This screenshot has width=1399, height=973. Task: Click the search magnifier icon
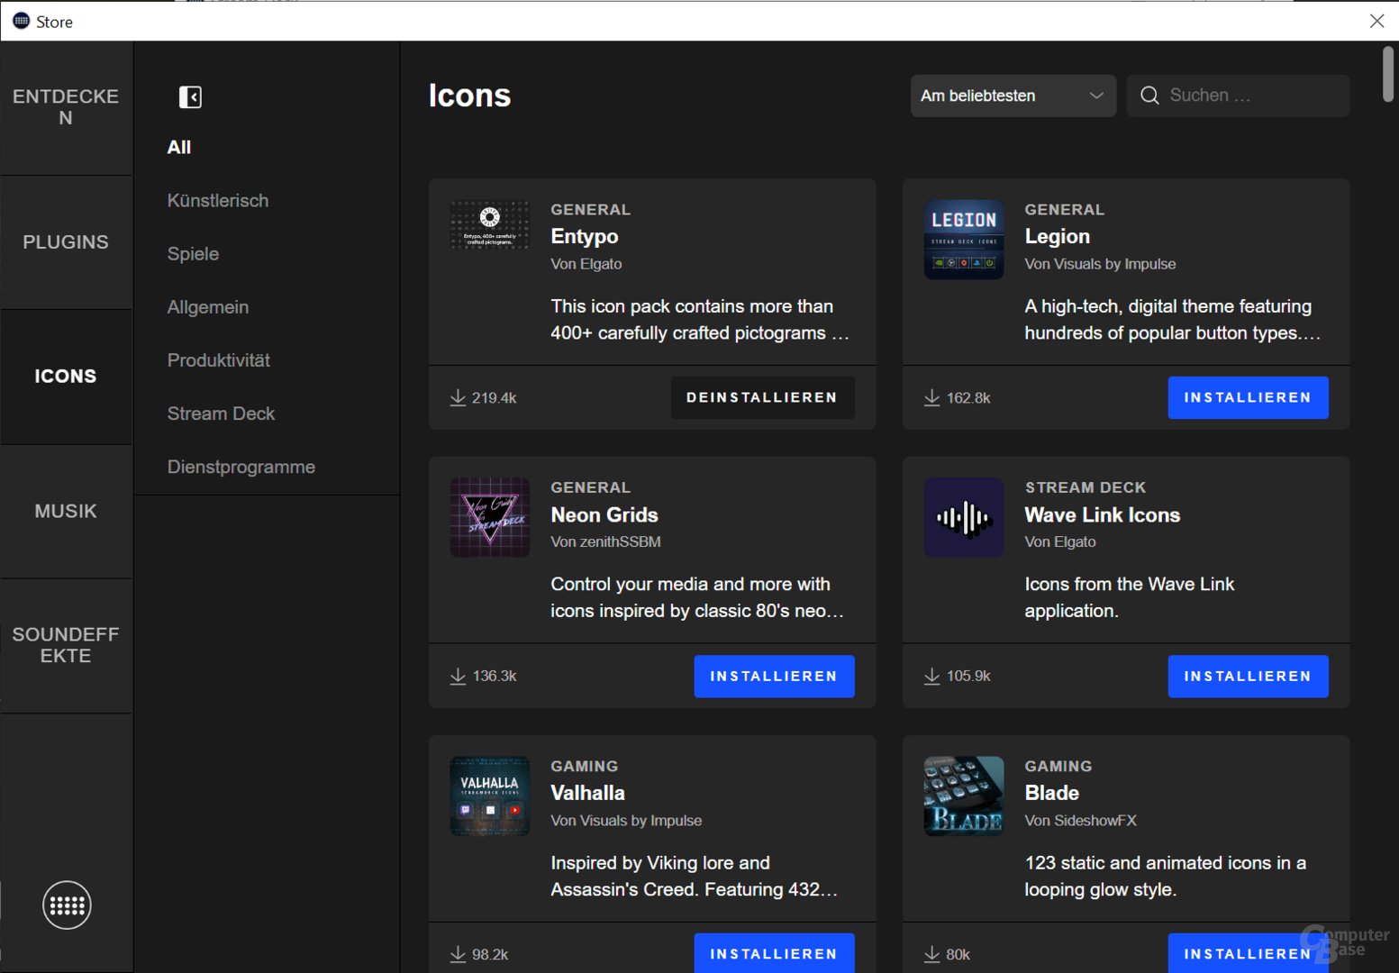point(1149,95)
